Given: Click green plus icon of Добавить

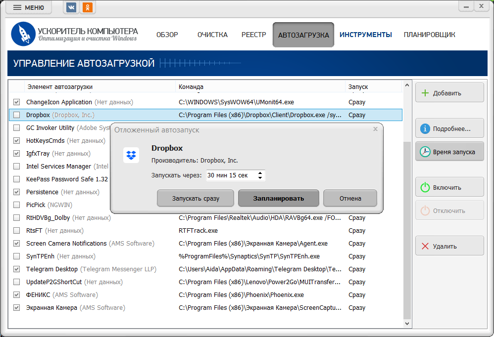Looking at the screenshot, I should (425, 93).
